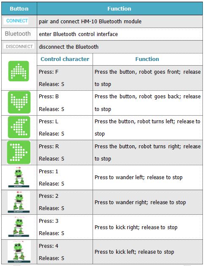Click the frog kick-left icon
205x266 pixels.
point(19,252)
